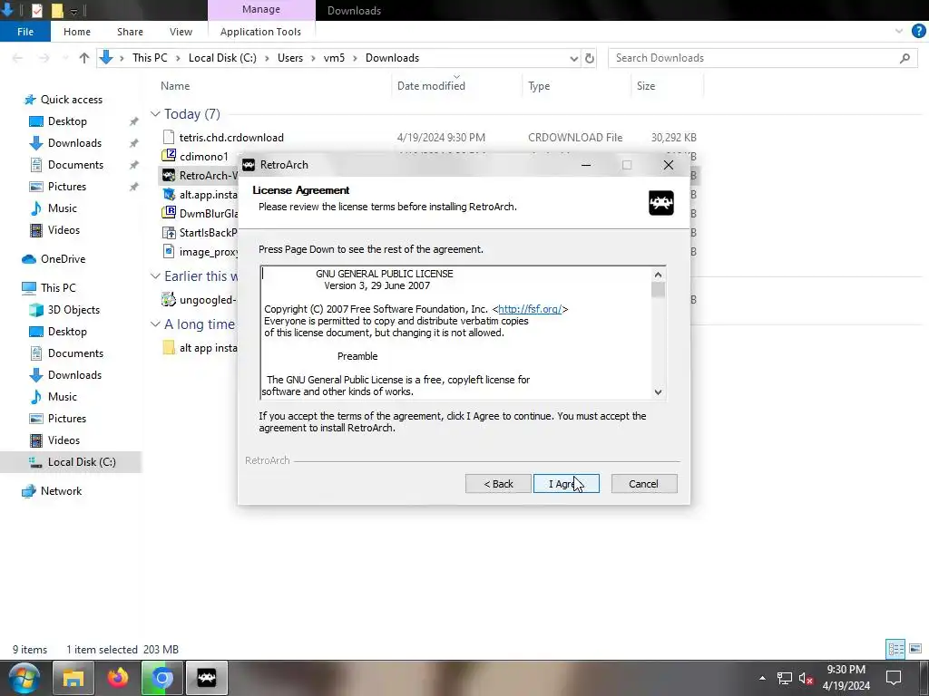Open the File menu in Explorer
Viewport: 929px width, 696px height.
[24, 32]
